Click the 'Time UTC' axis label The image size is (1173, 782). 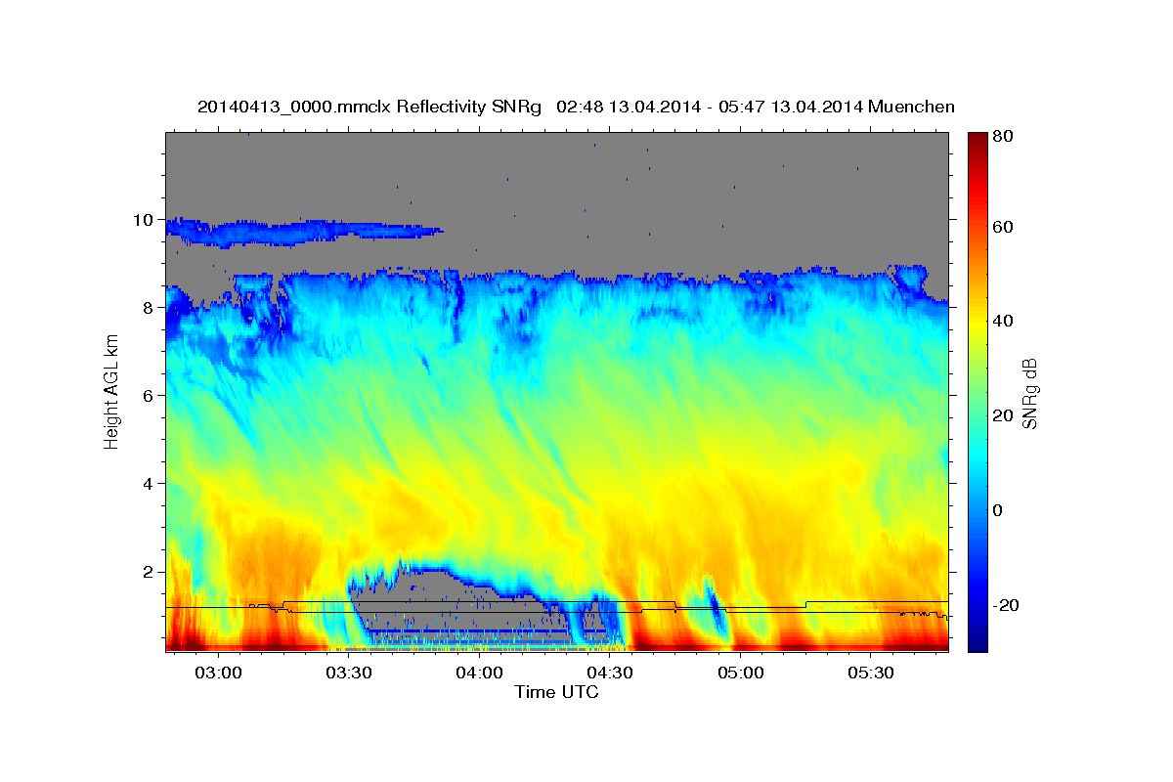point(557,693)
